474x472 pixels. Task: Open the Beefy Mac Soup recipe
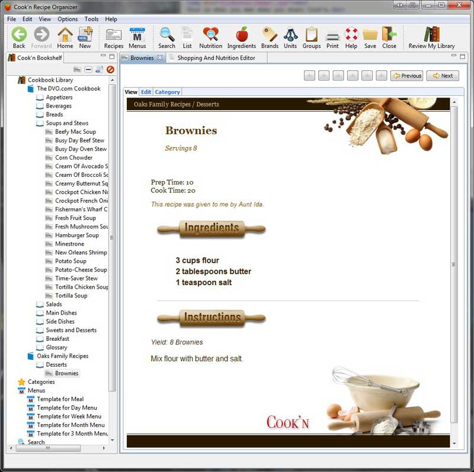tap(71, 131)
